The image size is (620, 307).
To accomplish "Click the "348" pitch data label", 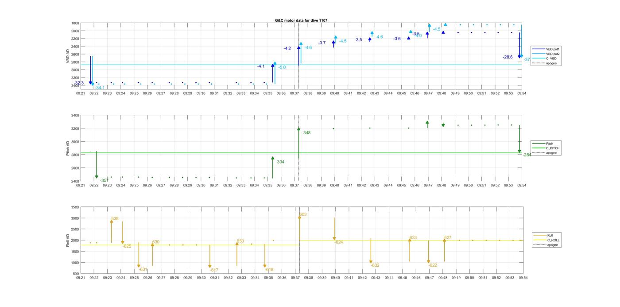I will 307,133.
